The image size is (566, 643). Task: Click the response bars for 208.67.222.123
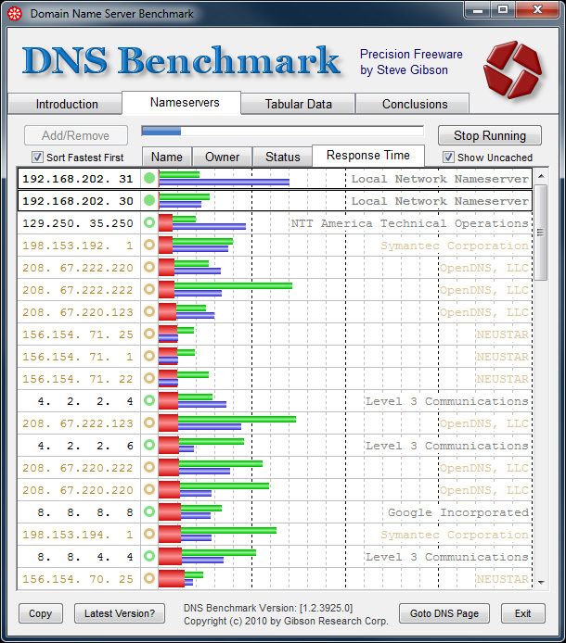227,422
